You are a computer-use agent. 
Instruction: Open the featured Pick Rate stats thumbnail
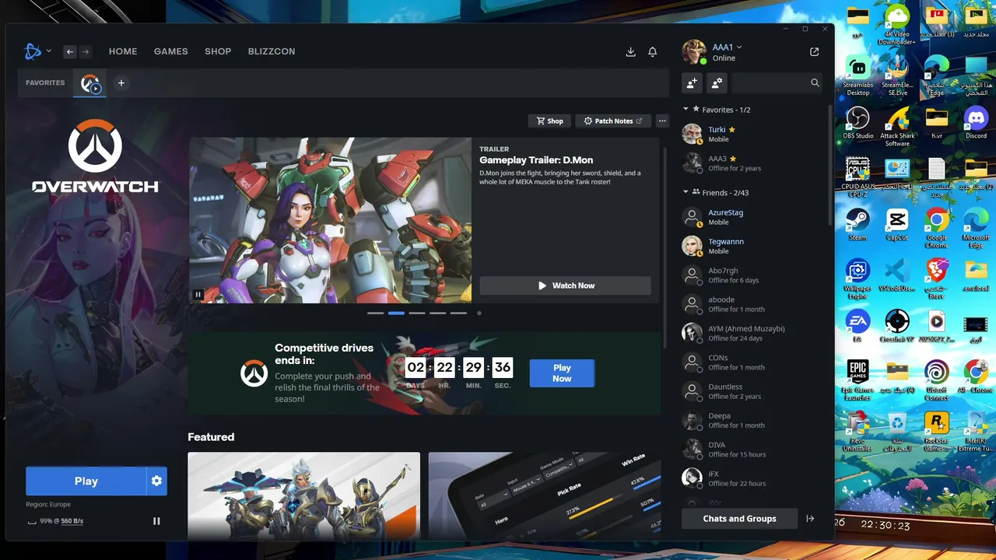point(544,496)
